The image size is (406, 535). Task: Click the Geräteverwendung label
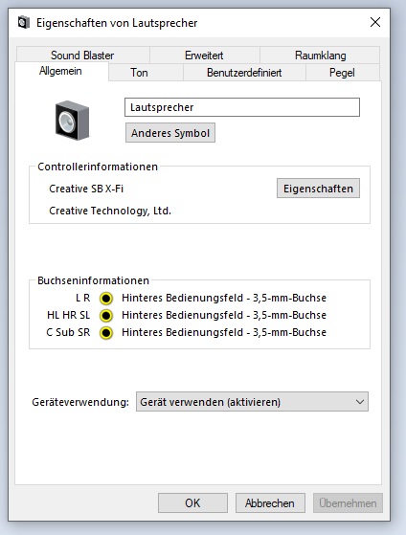(80, 402)
